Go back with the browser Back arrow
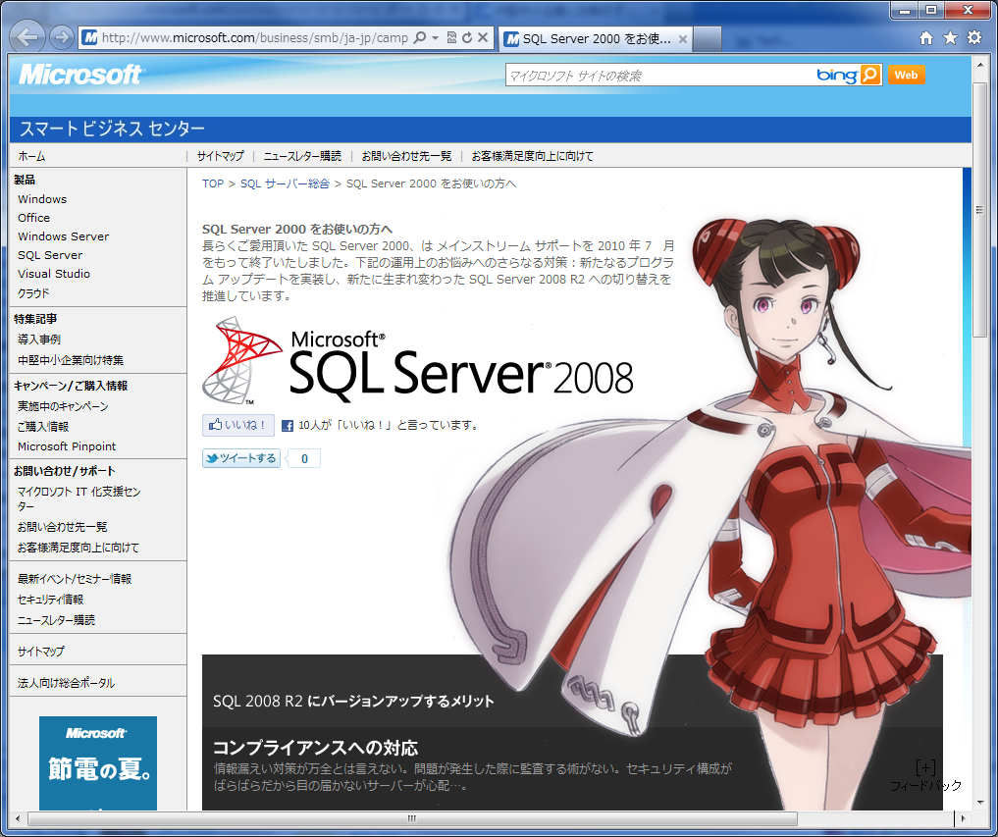 (27, 37)
